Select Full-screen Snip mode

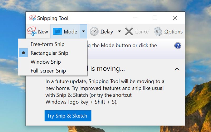click(48, 71)
